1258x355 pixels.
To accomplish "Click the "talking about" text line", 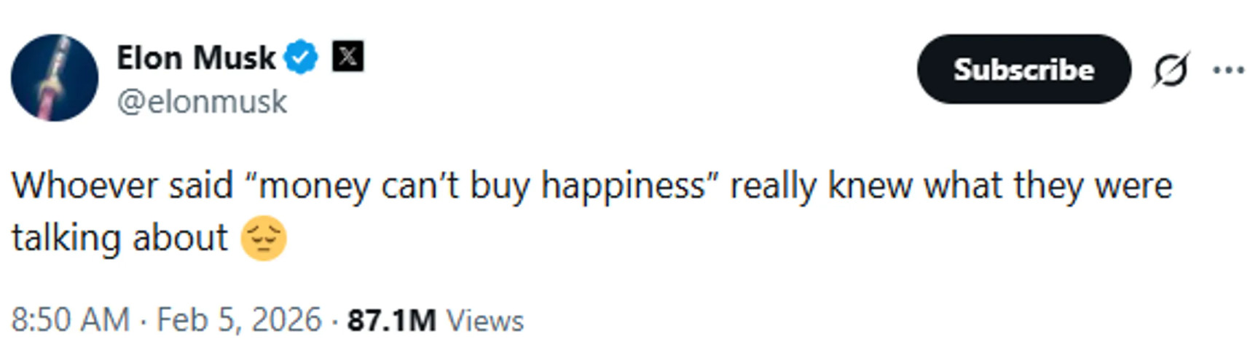I will pyautogui.click(x=119, y=238).
